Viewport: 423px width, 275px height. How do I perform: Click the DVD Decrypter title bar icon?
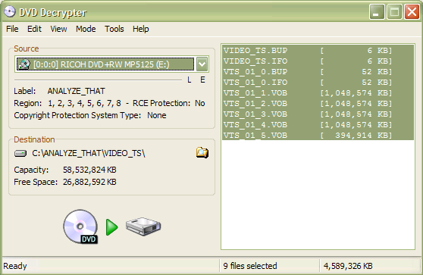pyautogui.click(x=10, y=12)
